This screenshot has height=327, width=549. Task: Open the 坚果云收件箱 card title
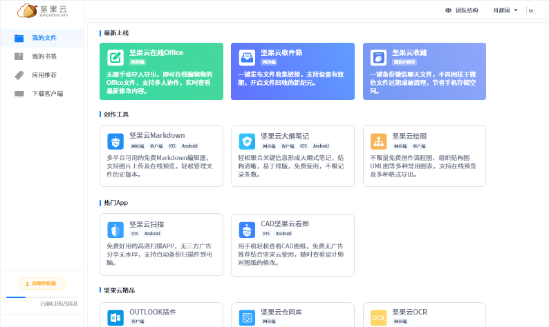281,52
